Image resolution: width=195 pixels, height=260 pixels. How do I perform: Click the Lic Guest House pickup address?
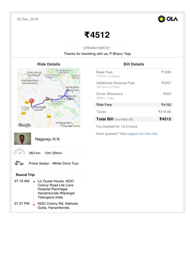tap(56, 189)
